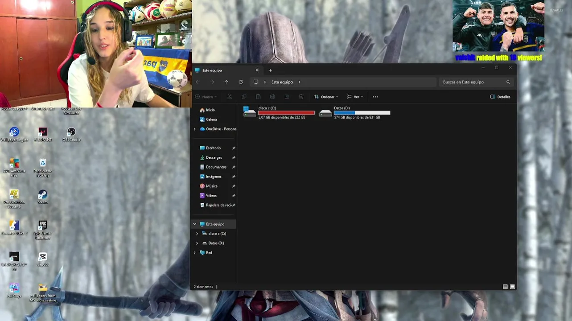Unpin Documentos from quick access
572x321 pixels.
pyautogui.click(x=234, y=167)
